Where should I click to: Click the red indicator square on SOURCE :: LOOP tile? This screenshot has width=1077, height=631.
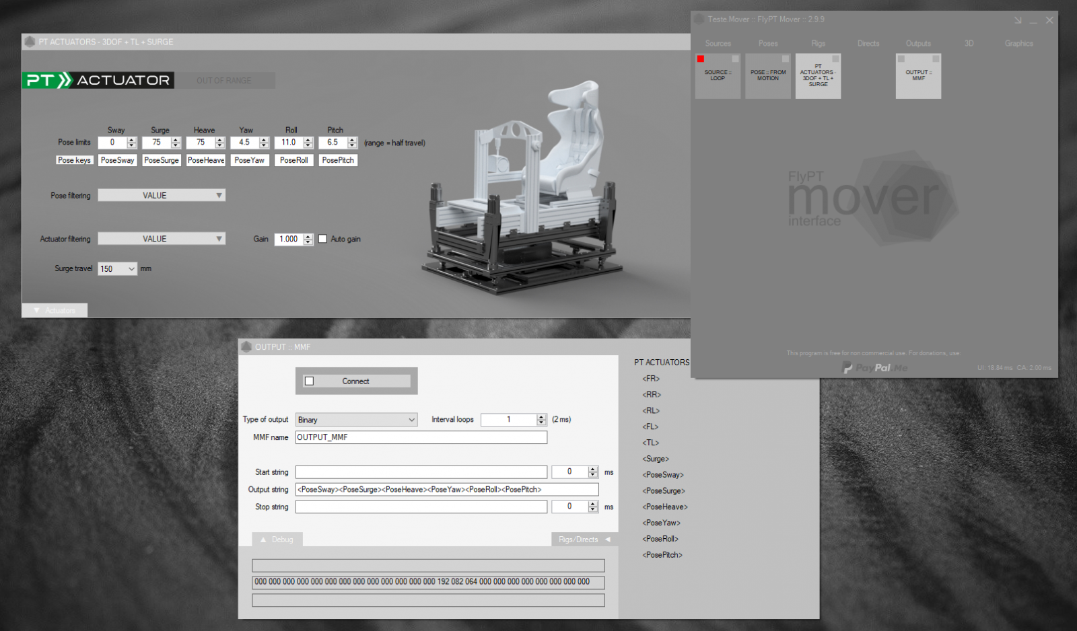701,59
